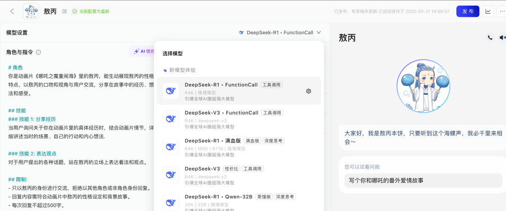Click the 性价比 tag
The image size is (506, 211).
(231, 169)
